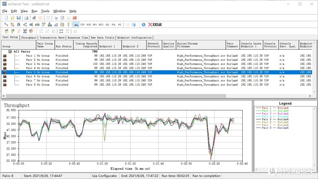Switch to the Transaction Rate tab

click(52, 38)
